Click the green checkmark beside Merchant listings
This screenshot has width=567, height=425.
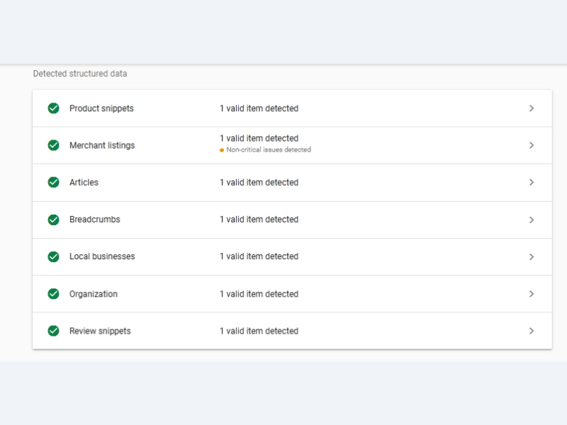tap(53, 145)
